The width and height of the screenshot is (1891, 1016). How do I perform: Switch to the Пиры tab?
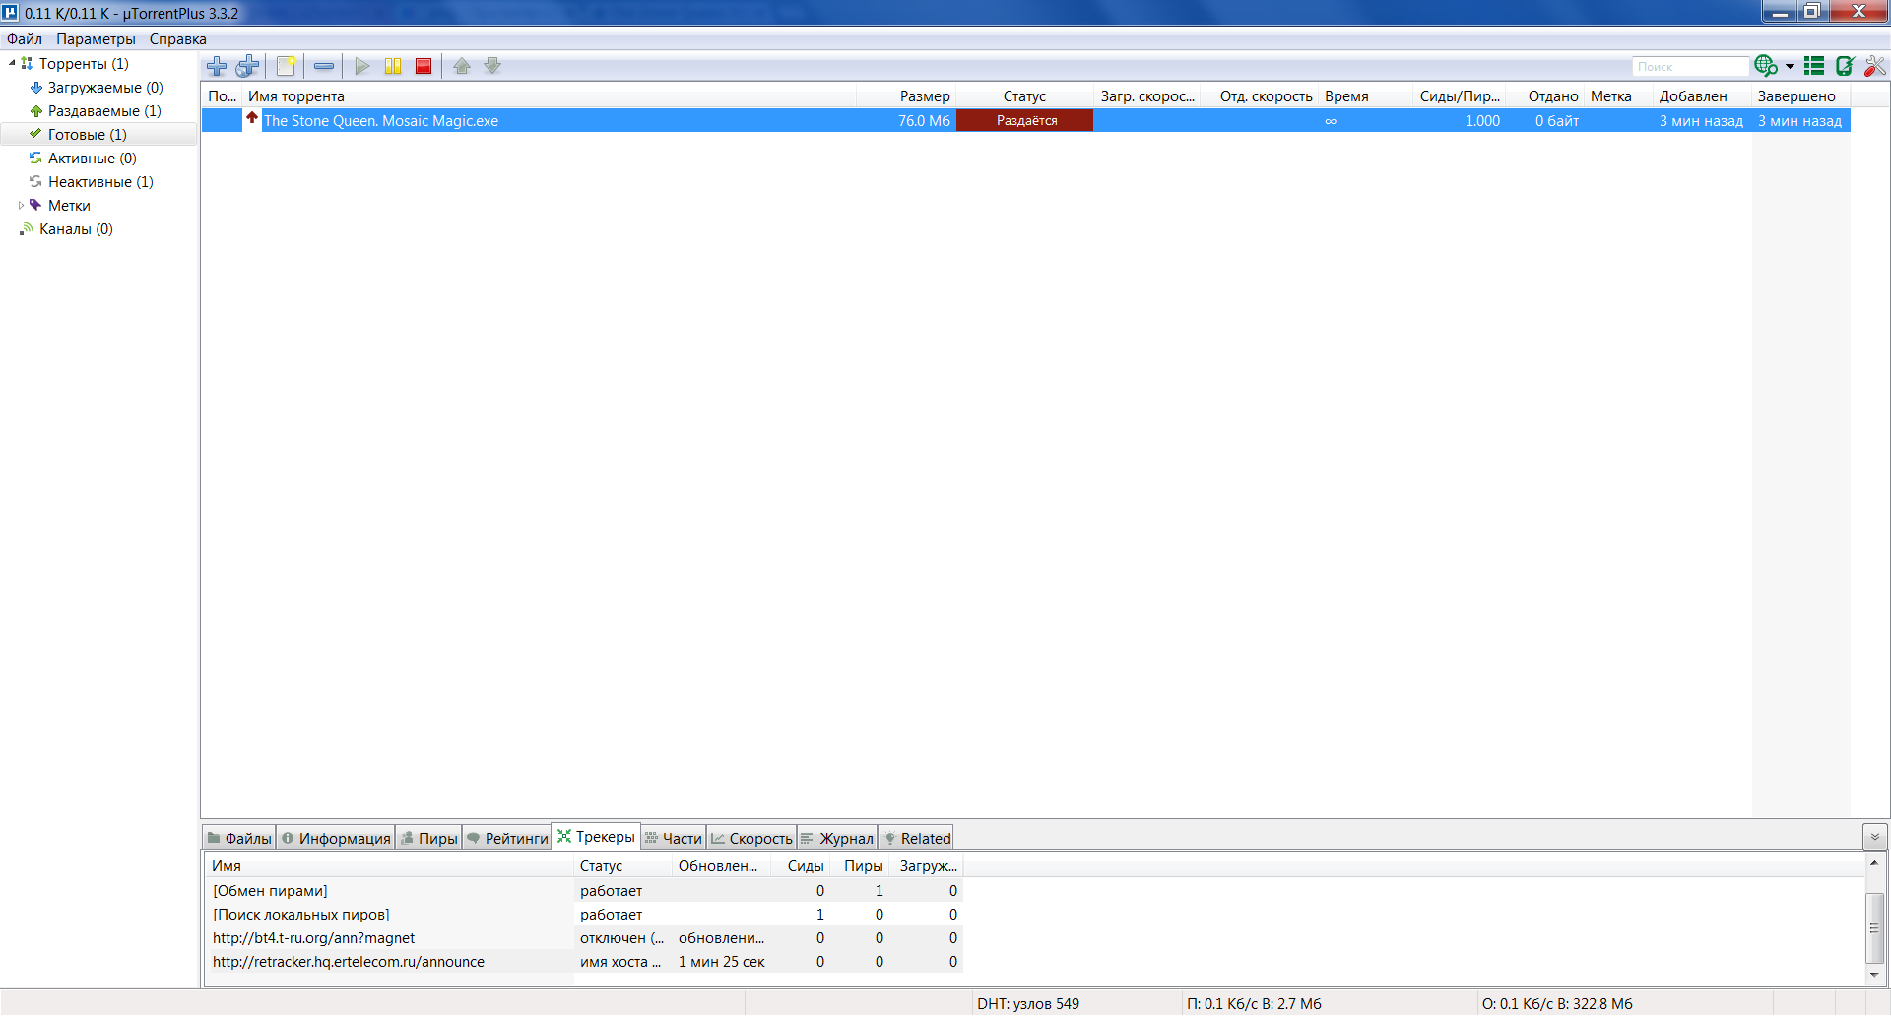click(429, 838)
